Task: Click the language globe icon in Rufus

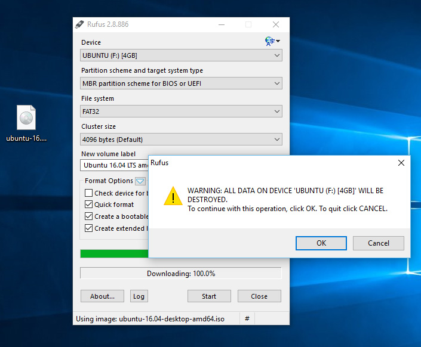Action: coord(272,41)
